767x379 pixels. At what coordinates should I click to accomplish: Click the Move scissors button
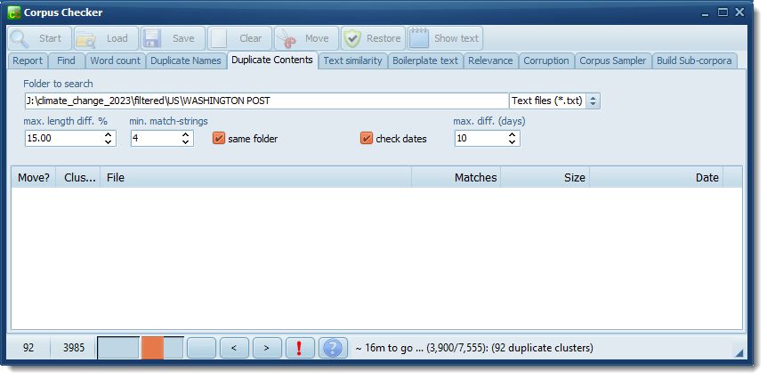(x=306, y=38)
